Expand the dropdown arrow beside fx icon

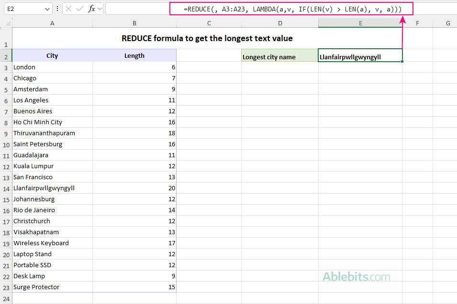[100, 9]
